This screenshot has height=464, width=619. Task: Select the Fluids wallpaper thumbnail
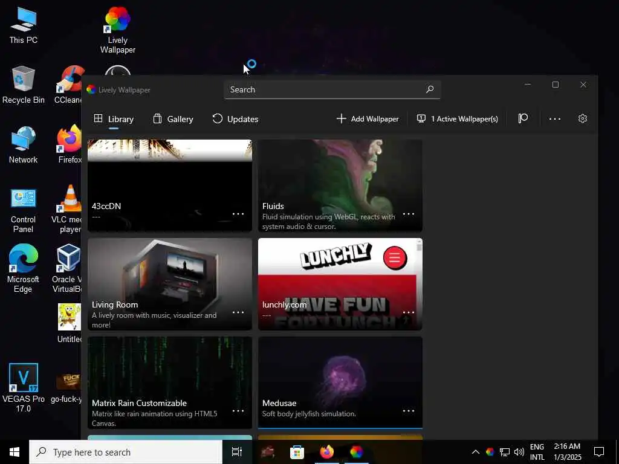coord(340,185)
